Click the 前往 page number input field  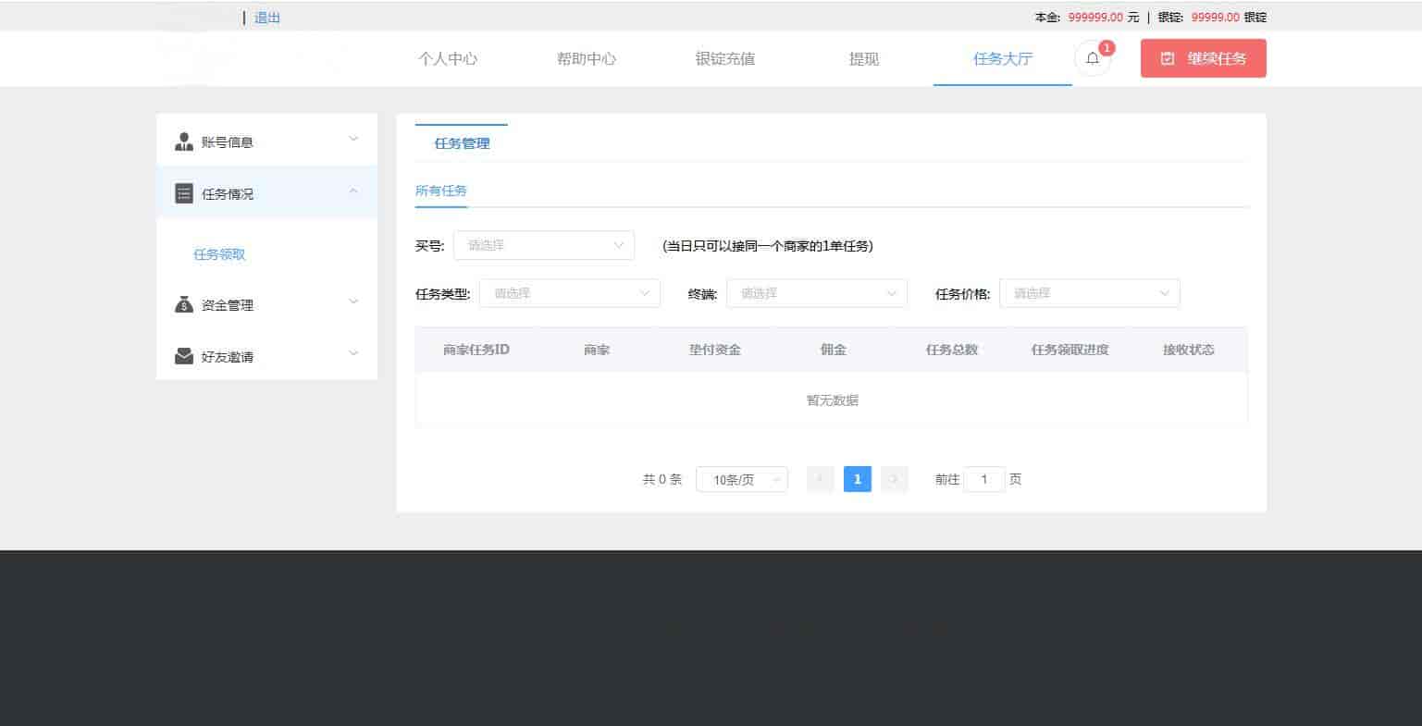pos(983,479)
